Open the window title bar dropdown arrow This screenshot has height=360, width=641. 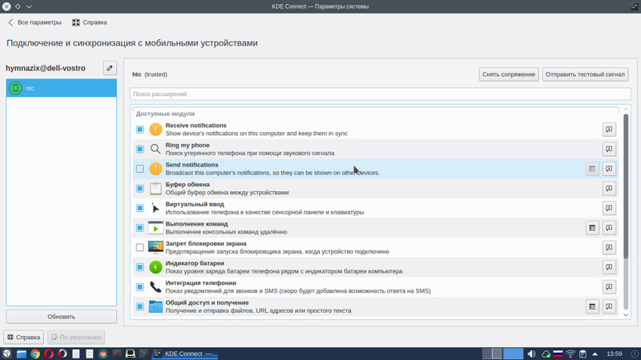pyautogui.click(x=29, y=6)
